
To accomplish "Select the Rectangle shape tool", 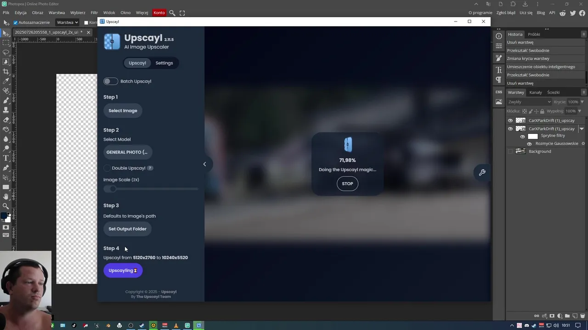I will (x=6, y=187).
